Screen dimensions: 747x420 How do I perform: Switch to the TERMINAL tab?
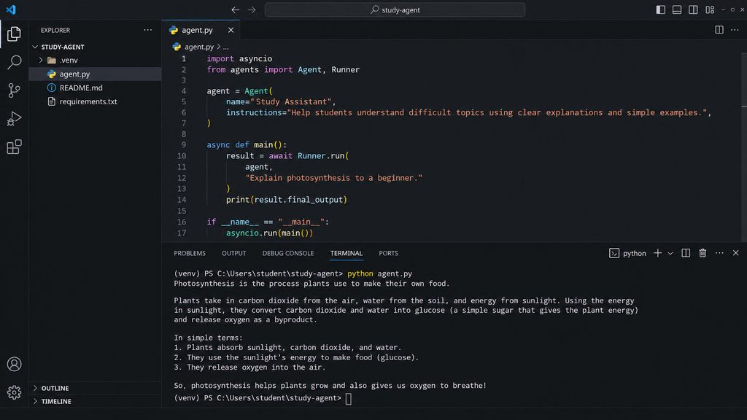(347, 253)
